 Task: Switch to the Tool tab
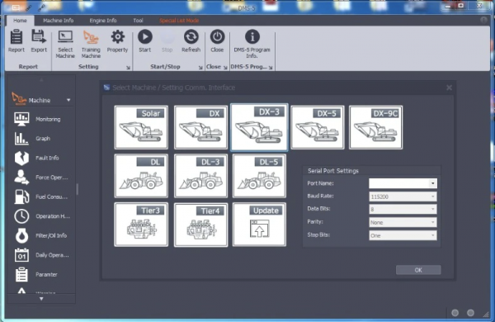[138, 21]
